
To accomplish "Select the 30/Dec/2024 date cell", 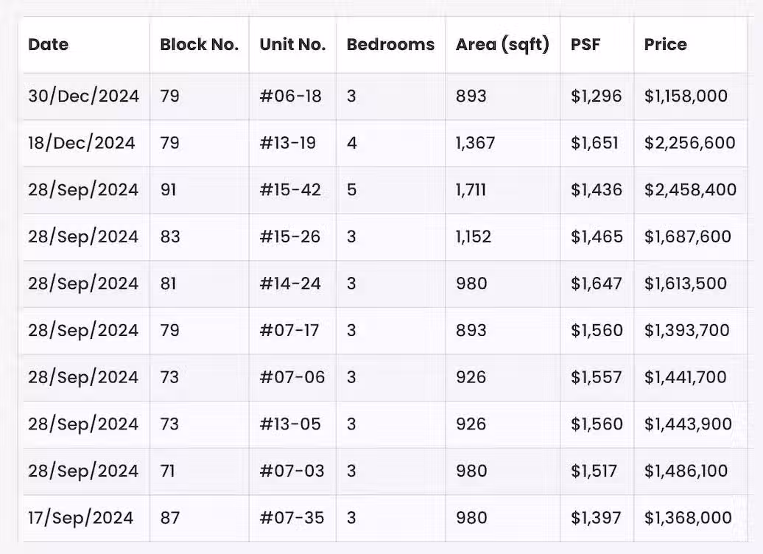I will point(83,96).
